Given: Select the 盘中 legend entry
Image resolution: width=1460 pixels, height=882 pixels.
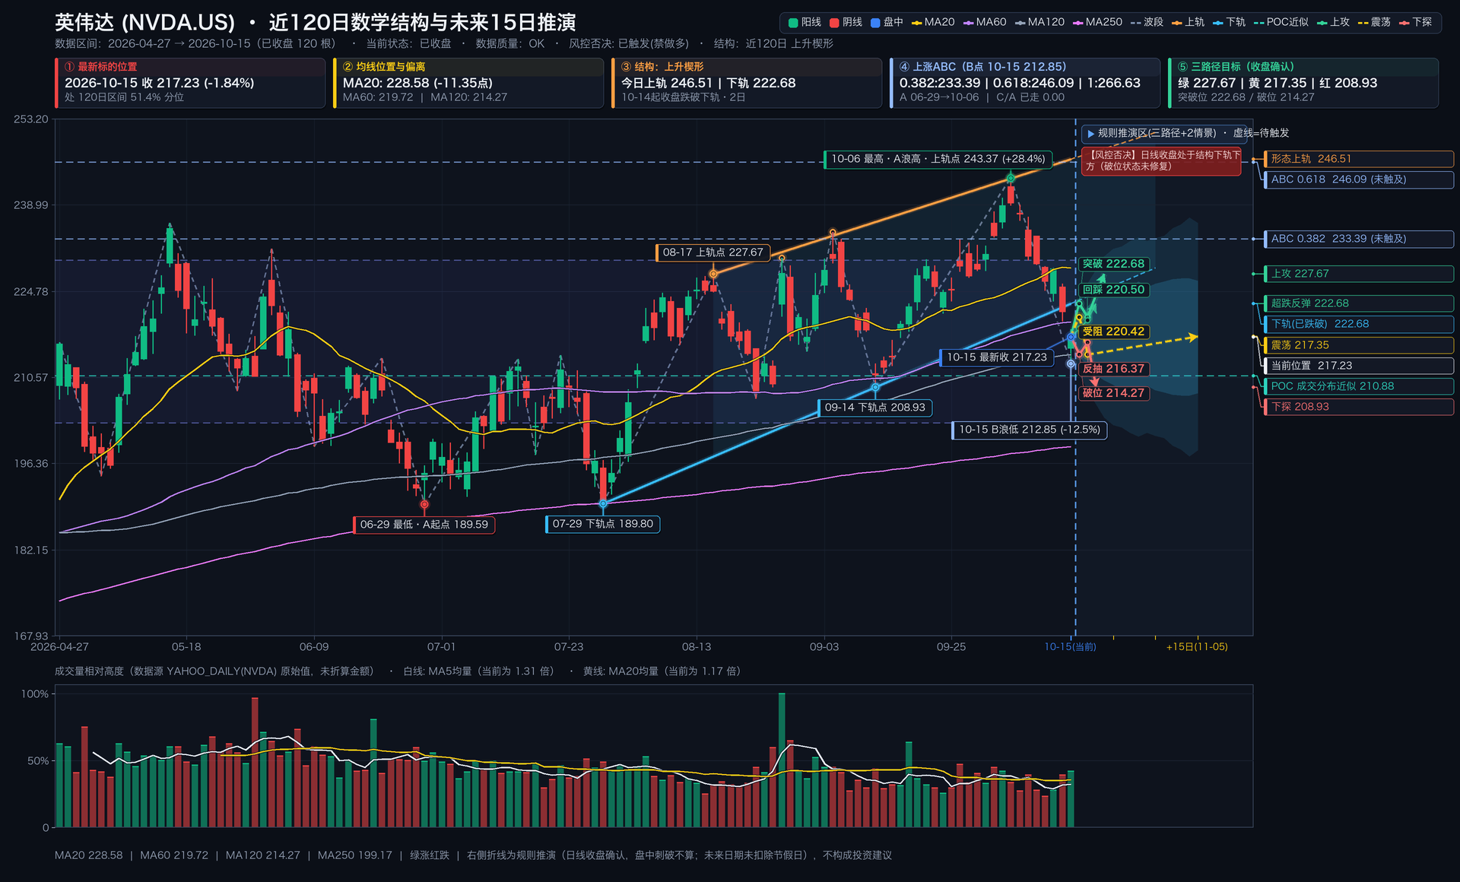Looking at the screenshot, I should click(887, 23).
